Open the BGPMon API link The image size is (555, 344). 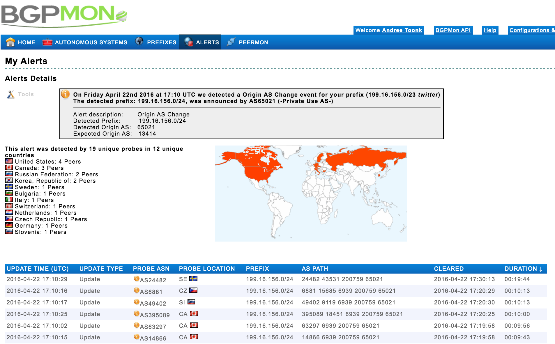(x=453, y=30)
